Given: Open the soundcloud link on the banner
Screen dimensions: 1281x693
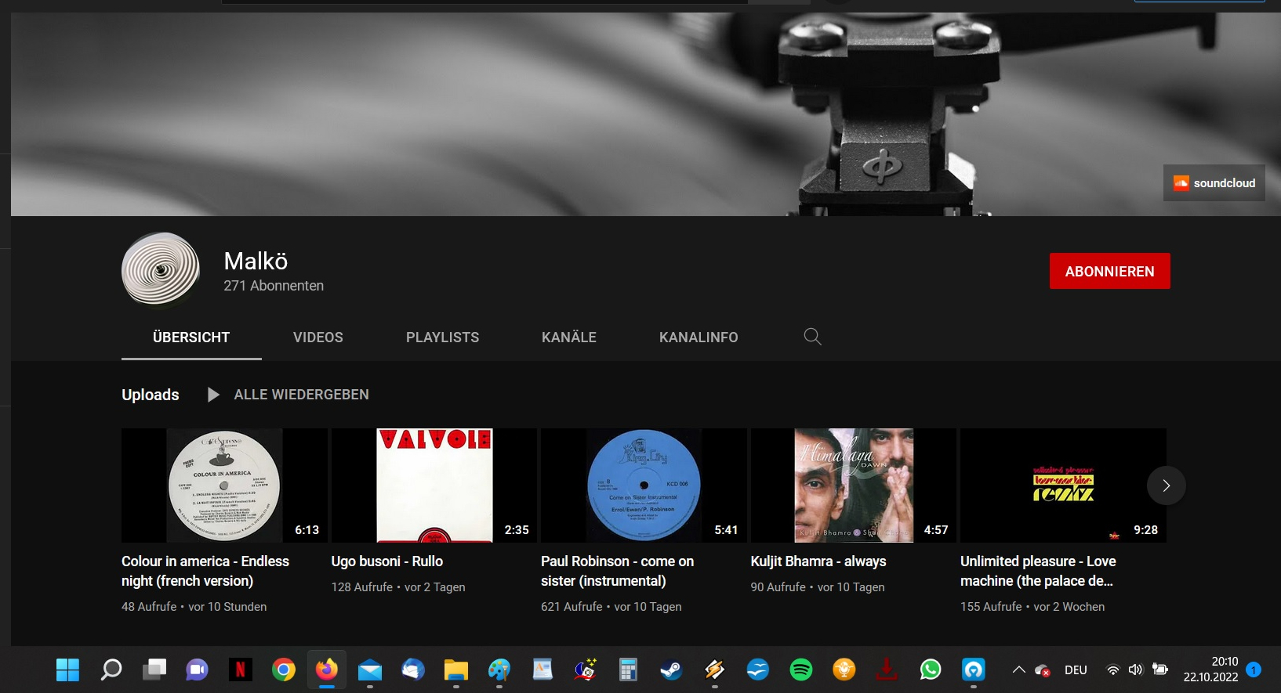Looking at the screenshot, I should click(x=1214, y=183).
